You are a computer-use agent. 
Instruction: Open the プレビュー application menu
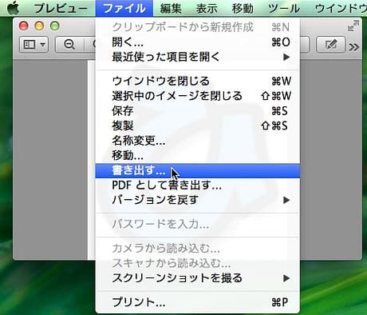coord(61,9)
